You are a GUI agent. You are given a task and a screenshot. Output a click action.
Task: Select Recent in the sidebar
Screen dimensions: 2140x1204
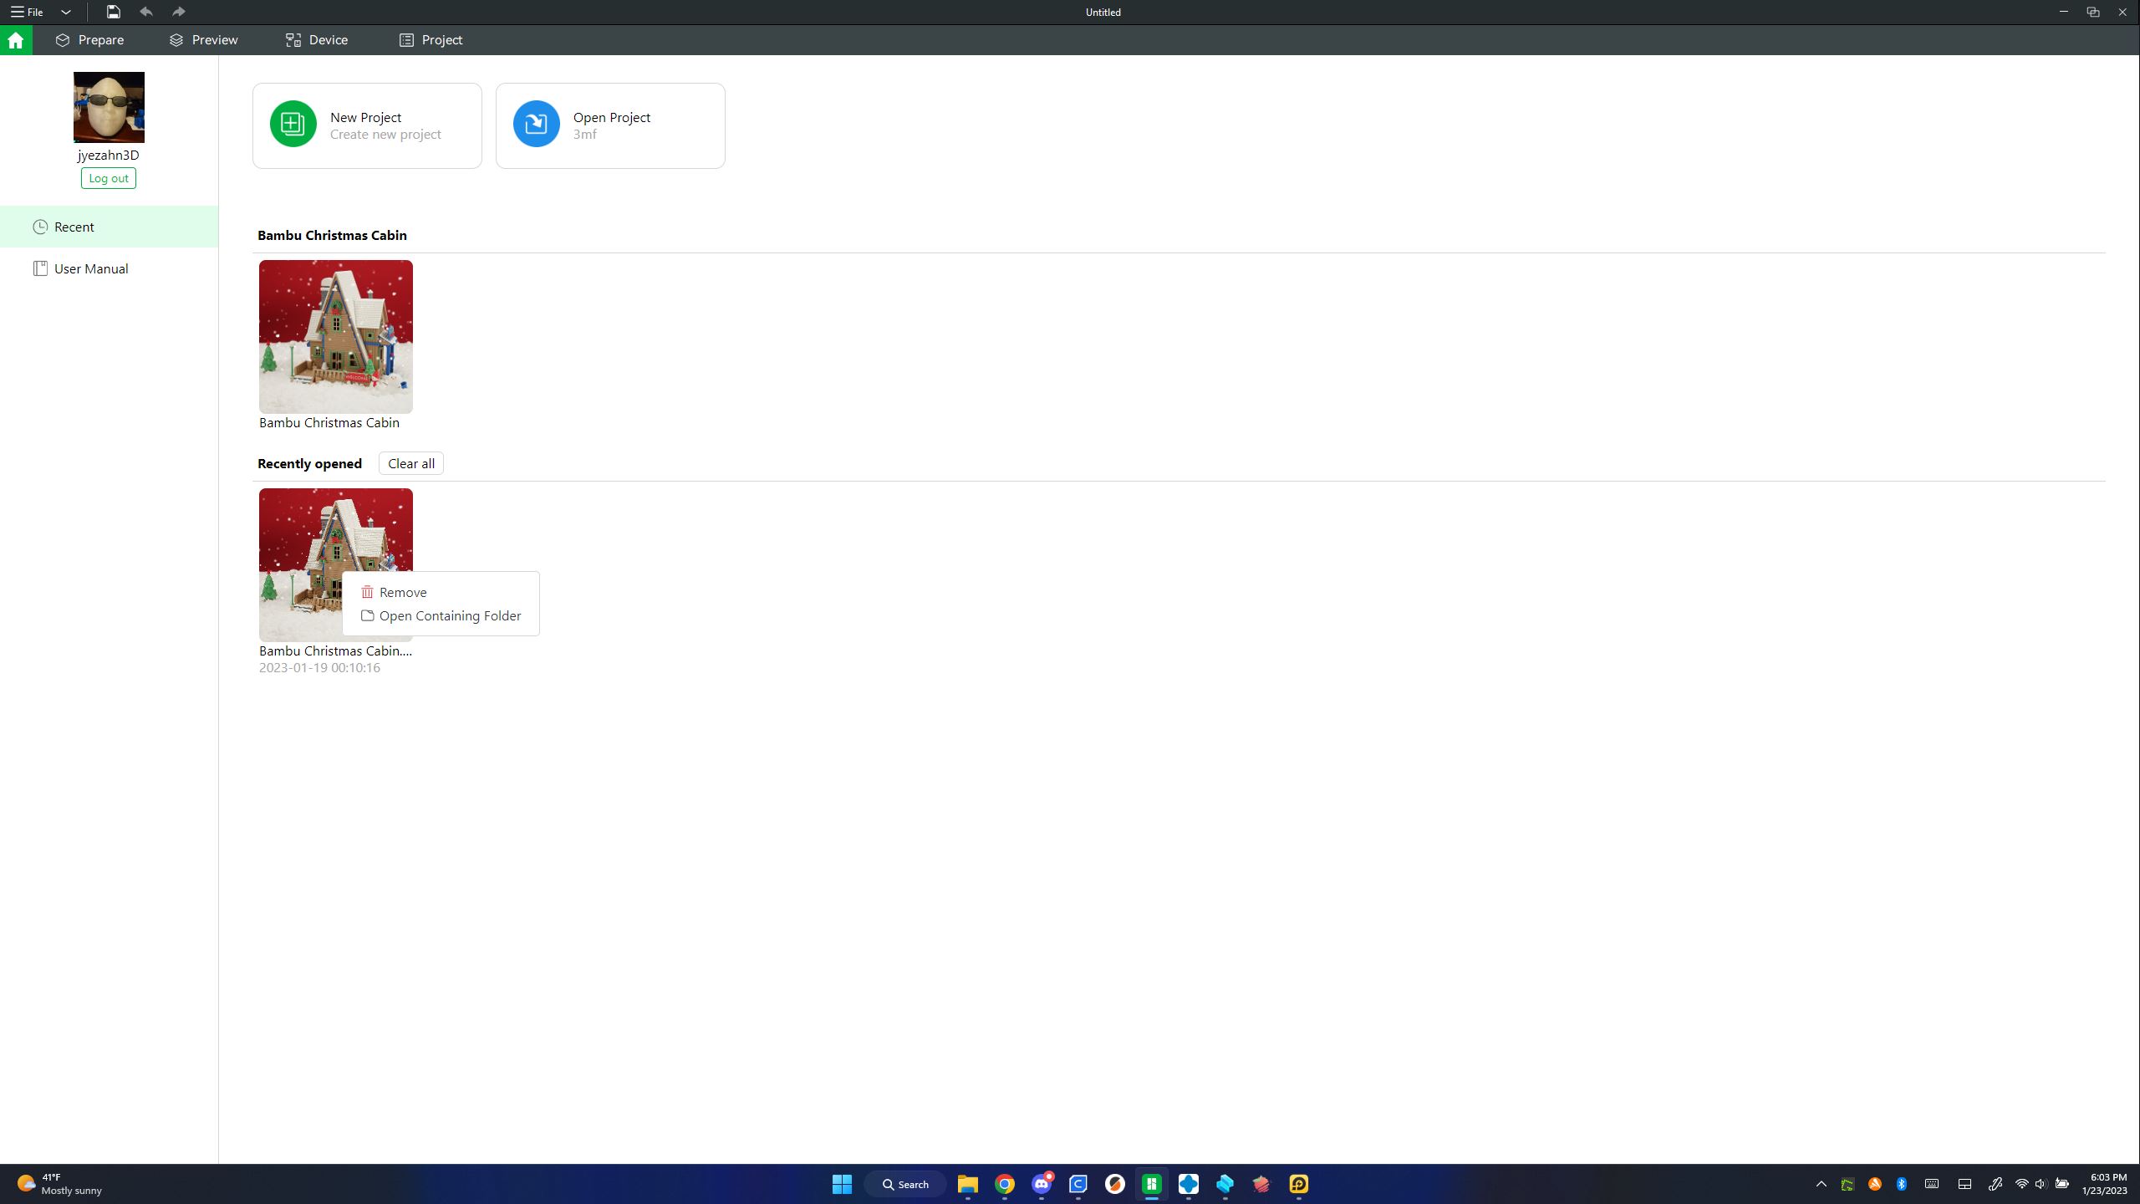coord(109,227)
